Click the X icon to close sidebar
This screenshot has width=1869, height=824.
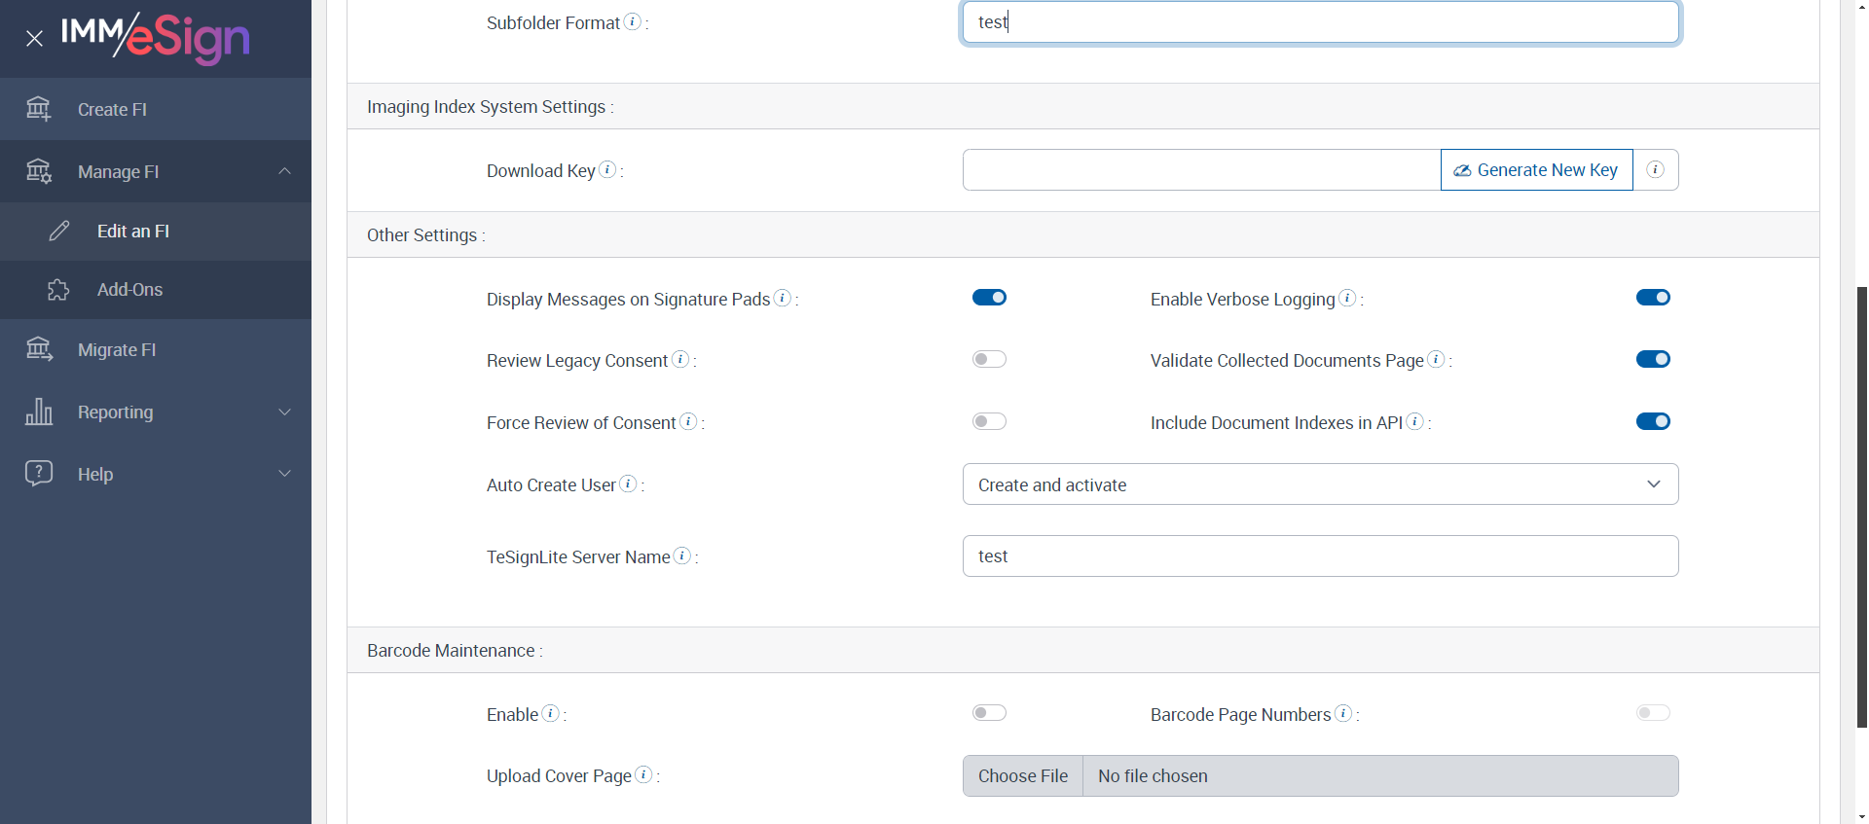point(34,39)
